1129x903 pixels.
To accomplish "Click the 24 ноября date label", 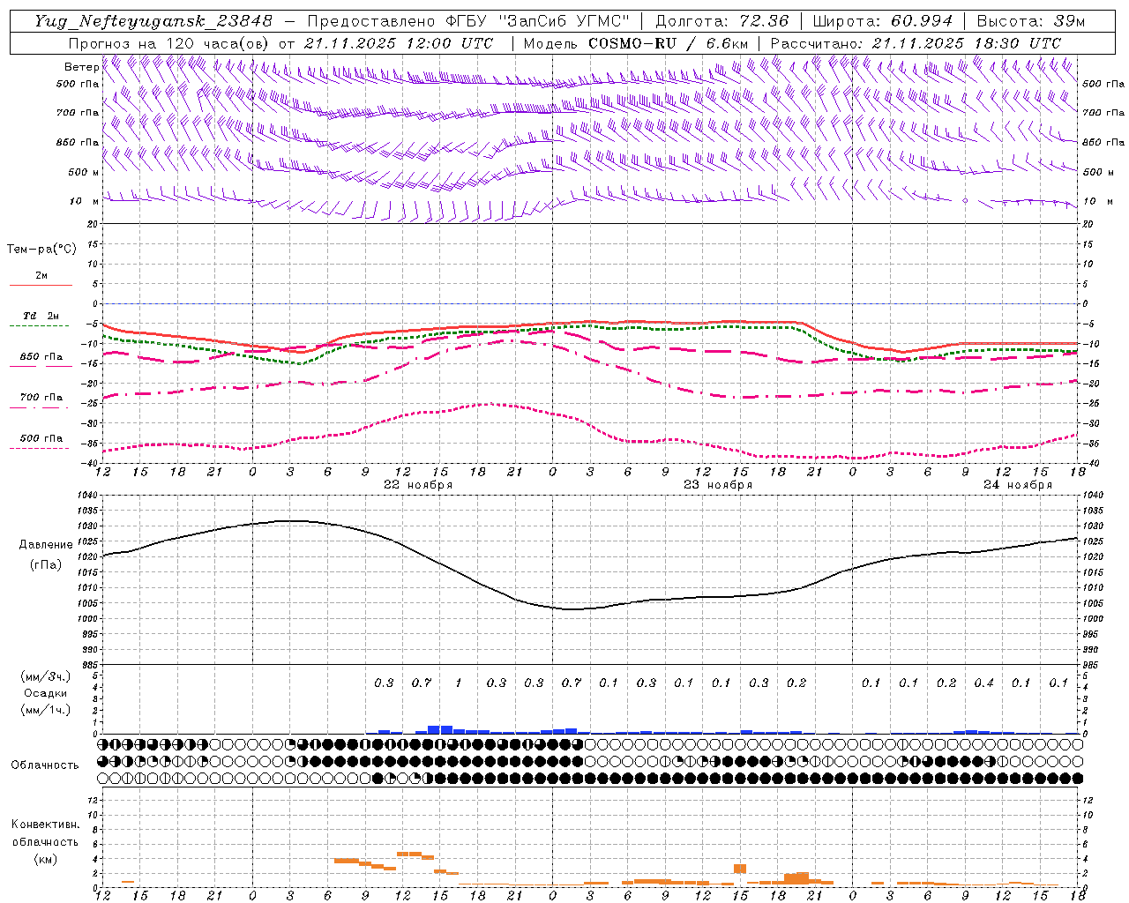I will click(x=1018, y=485).
